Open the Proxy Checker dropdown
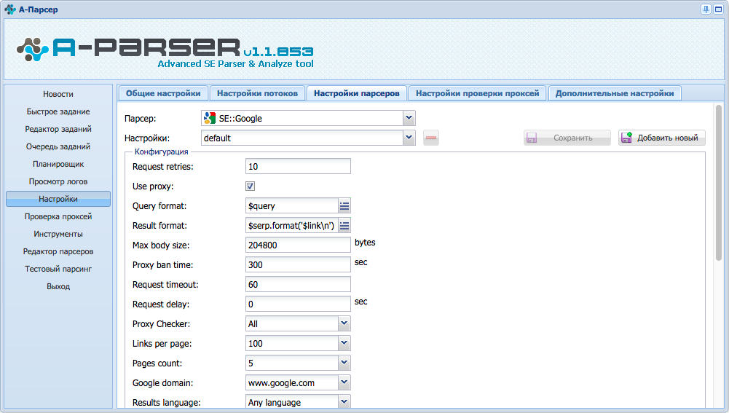The height and width of the screenshot is (413, 729). click(344, 323)
